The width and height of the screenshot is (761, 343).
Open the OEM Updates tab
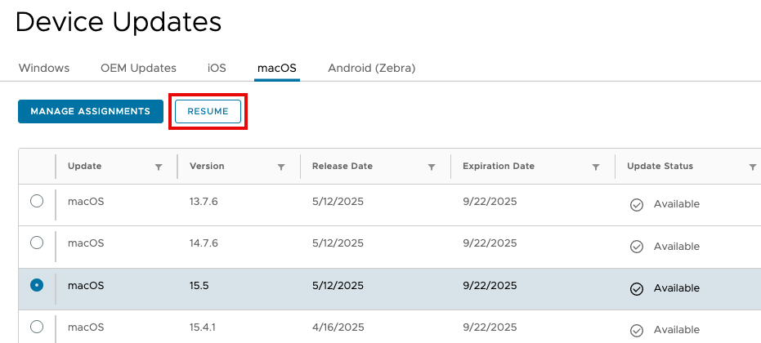tap(138, 68)
